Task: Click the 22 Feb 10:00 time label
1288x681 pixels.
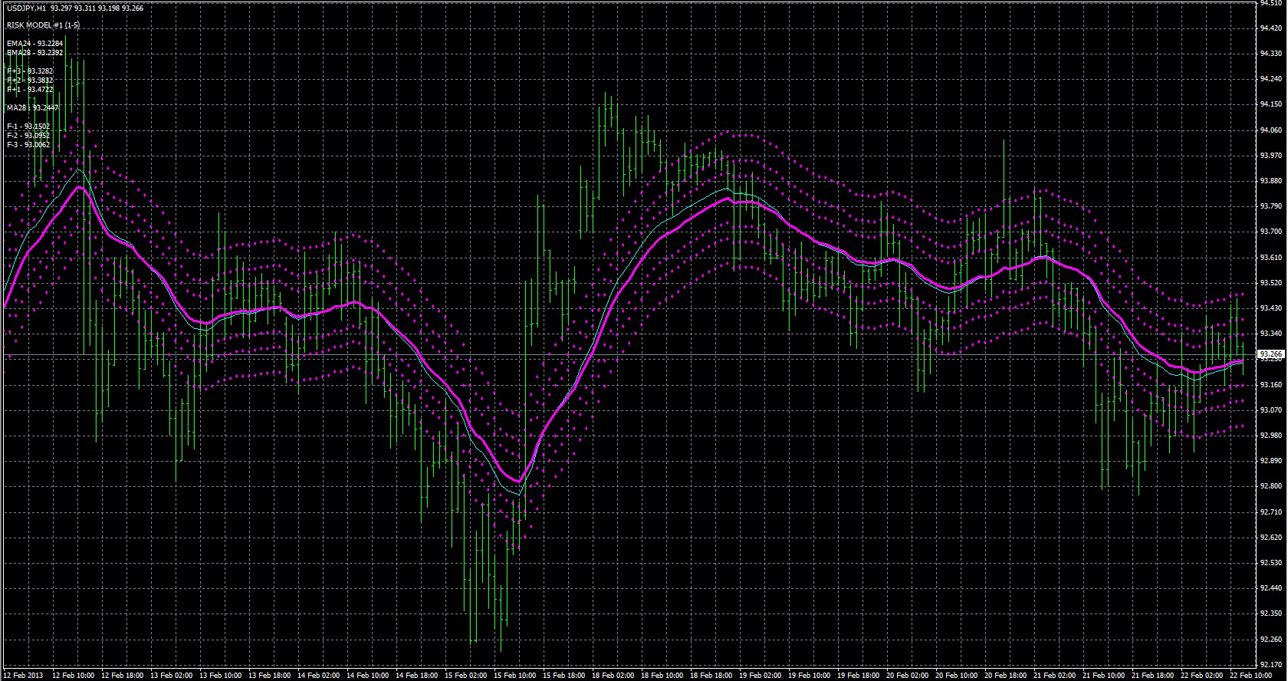Action: (1251, 676)
